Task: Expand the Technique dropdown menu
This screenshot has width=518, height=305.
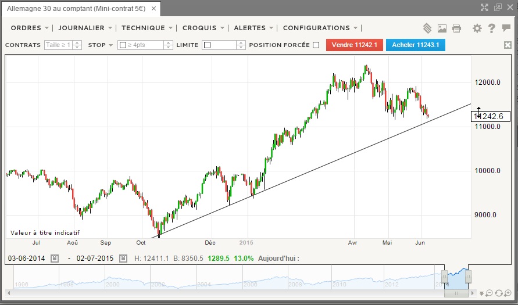Action: click(170, 28)
